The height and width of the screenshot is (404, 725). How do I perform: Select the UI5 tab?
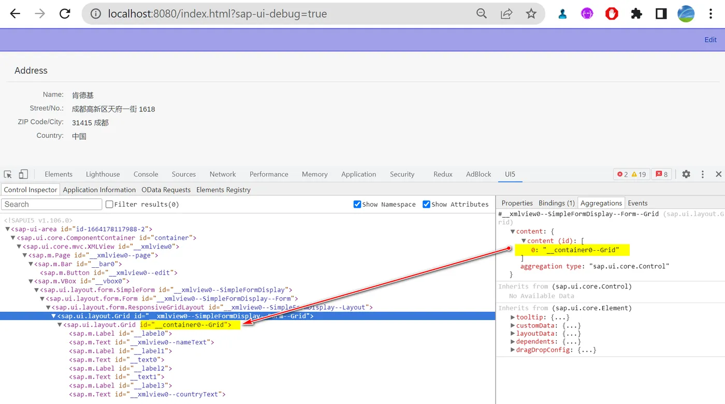coord(510,174)
